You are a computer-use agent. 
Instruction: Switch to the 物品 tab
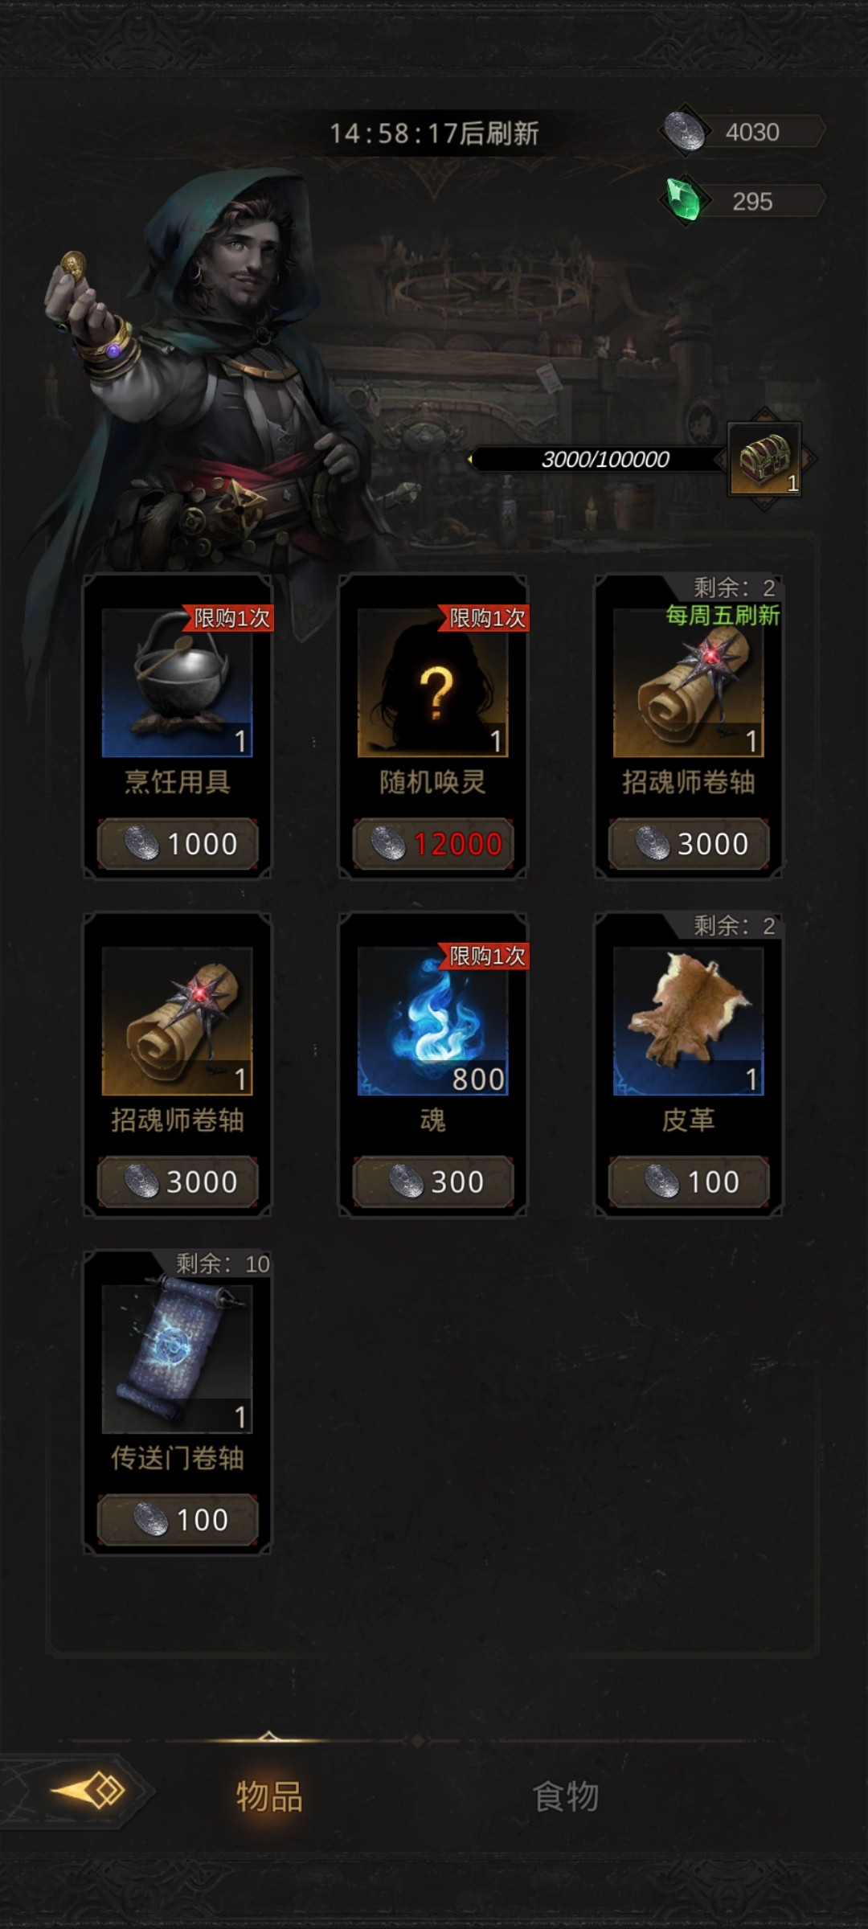269,1796
